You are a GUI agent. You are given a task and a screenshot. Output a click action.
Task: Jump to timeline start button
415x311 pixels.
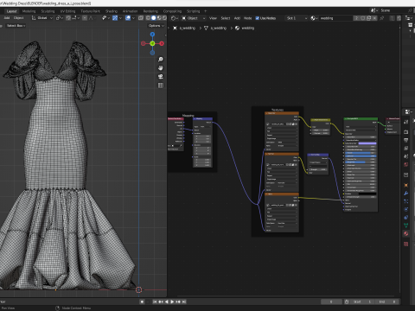155,301
